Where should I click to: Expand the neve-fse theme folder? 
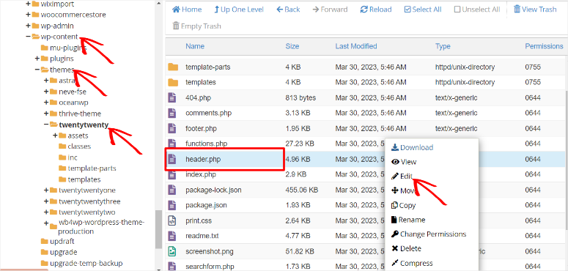46,92
